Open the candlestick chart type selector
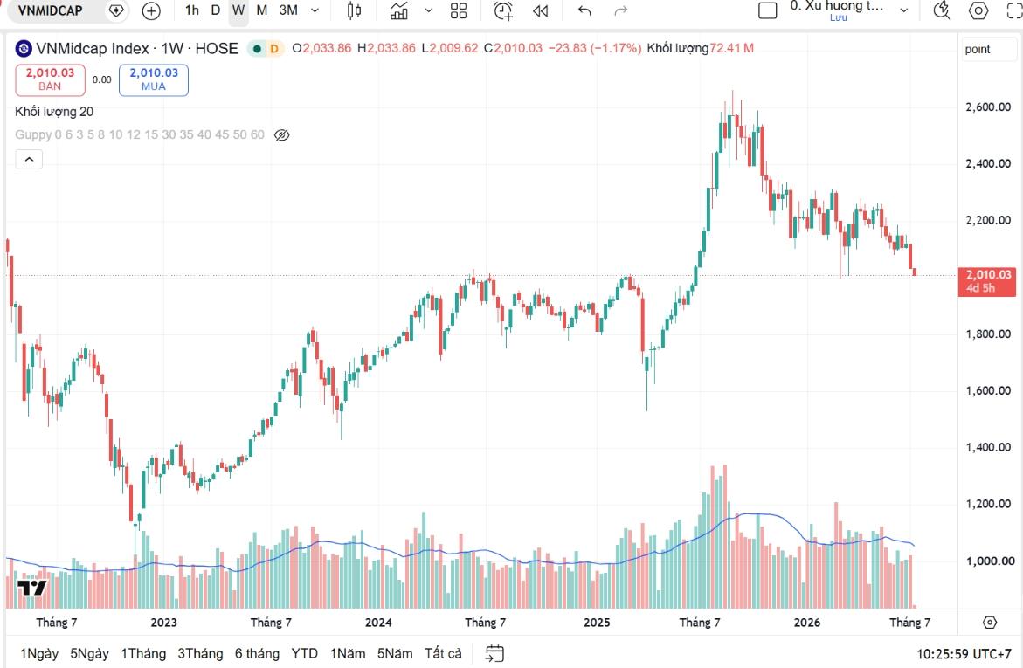The image size is (1023, 668). tap(355, 10)
